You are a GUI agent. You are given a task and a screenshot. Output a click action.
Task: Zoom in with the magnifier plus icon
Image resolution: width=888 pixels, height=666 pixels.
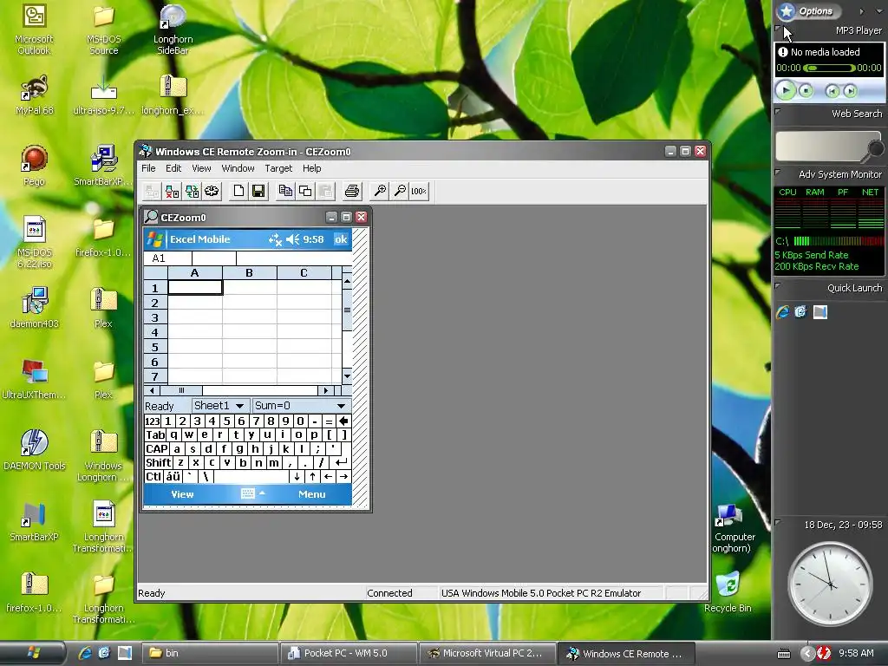click(x=380, y=192)
